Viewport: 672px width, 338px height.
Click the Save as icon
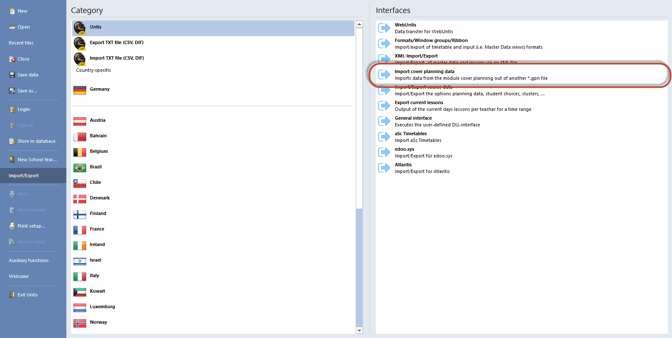point(12,91)
